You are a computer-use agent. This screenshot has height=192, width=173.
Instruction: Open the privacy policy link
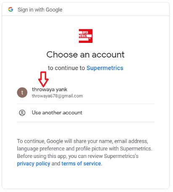[x=34, y=163]
